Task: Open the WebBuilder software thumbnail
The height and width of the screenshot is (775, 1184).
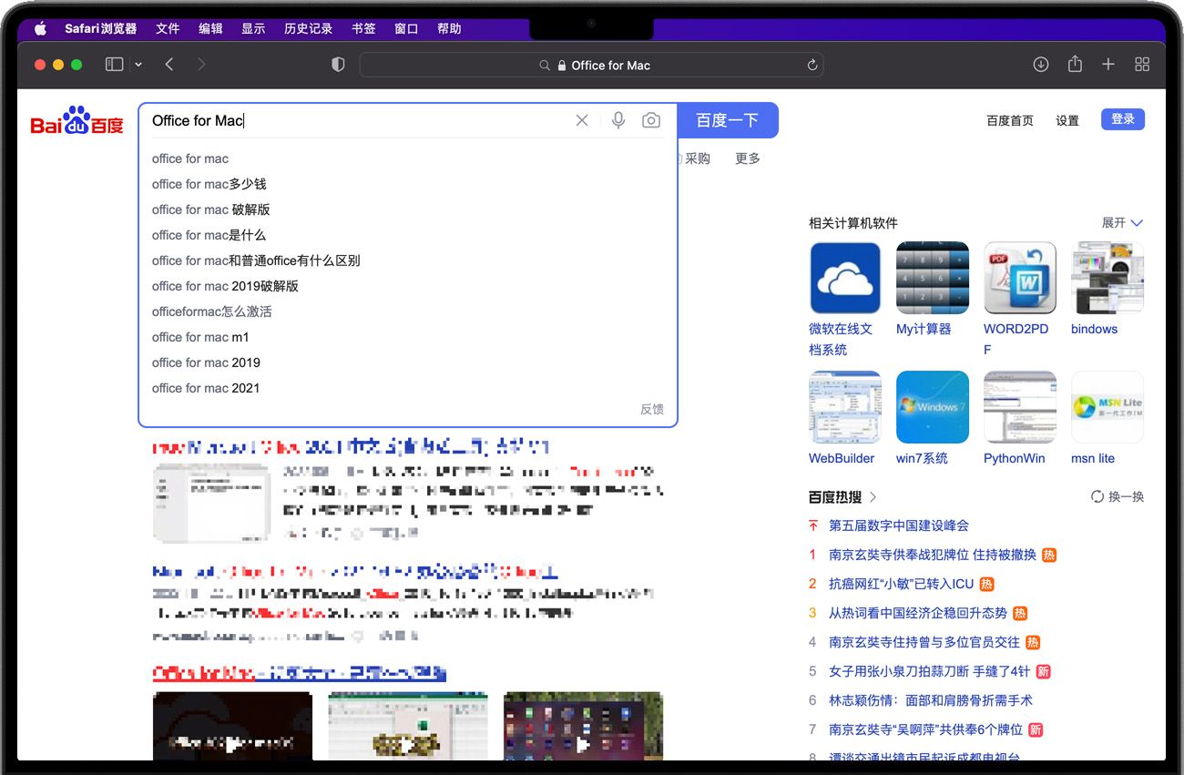Action: click(845, 407)
